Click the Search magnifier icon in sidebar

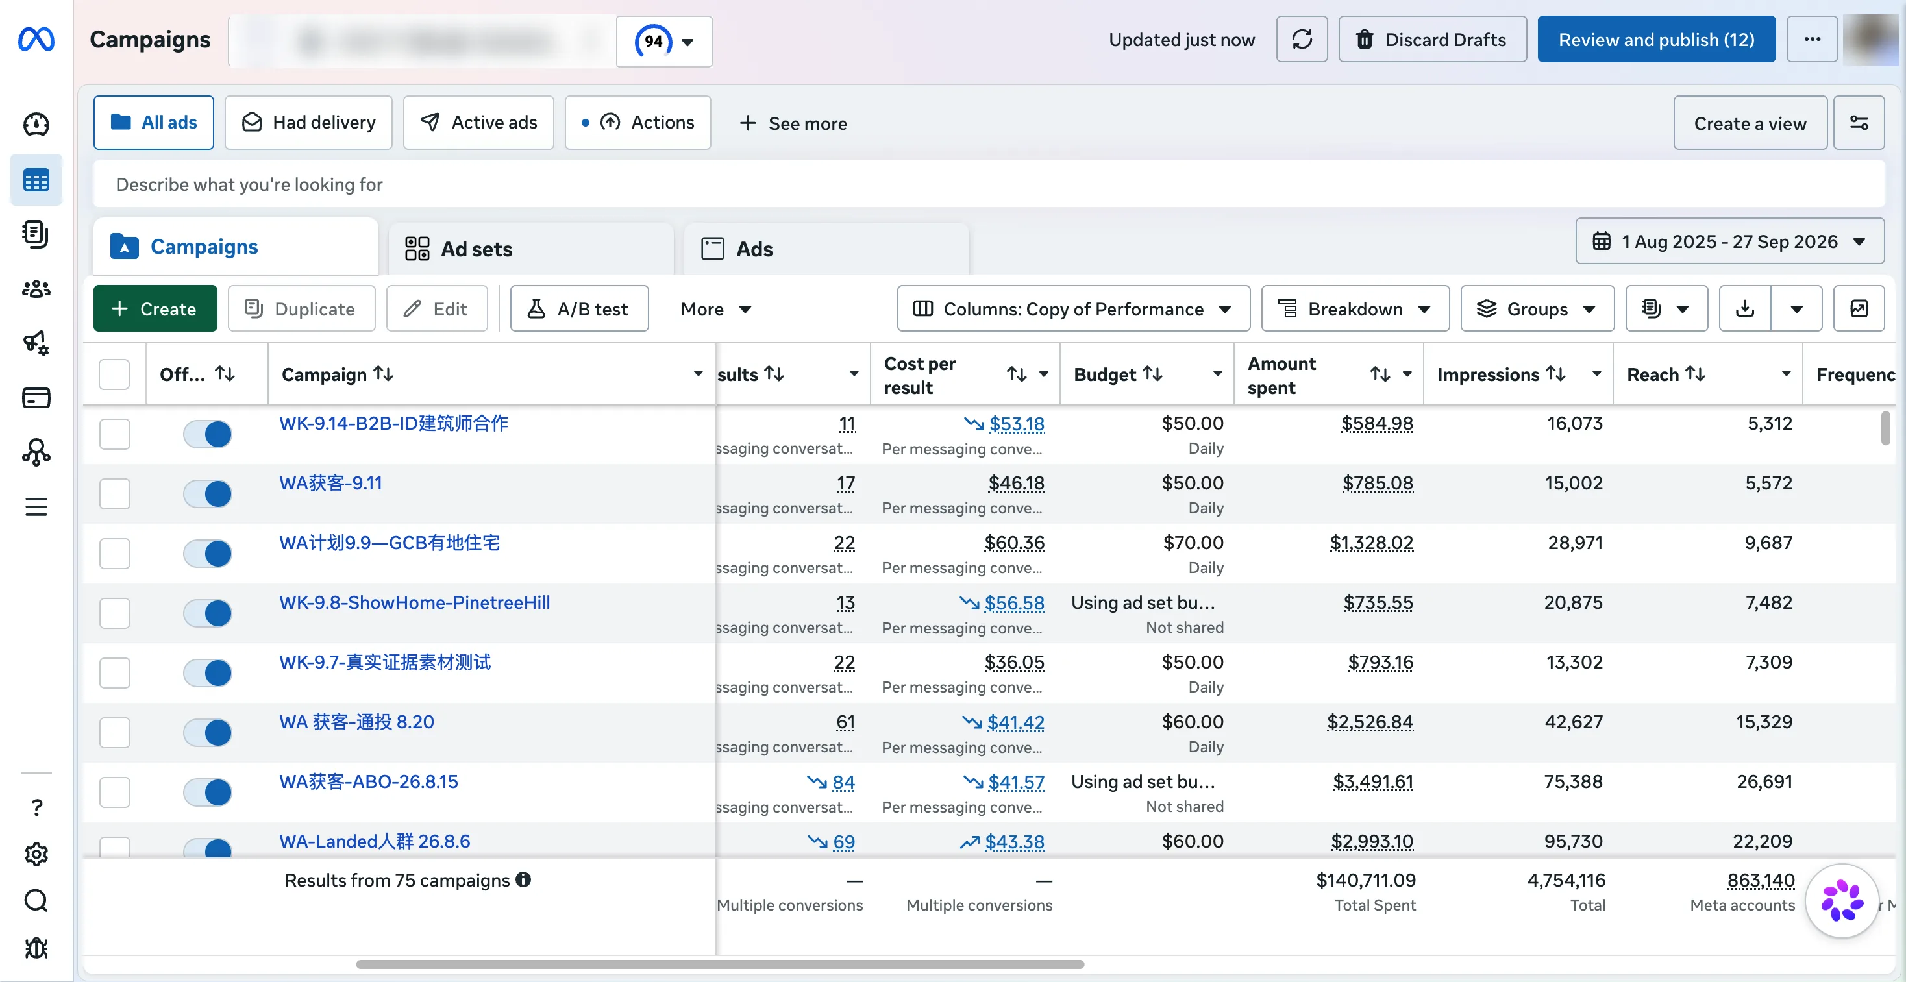click(36, 901)
